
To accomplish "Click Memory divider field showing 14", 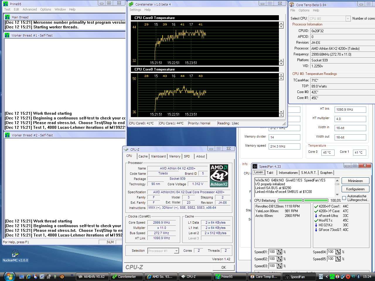I will coord(284,137).
